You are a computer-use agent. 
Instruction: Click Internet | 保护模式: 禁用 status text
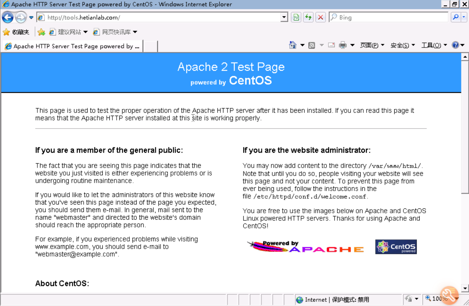pos(337,300)
